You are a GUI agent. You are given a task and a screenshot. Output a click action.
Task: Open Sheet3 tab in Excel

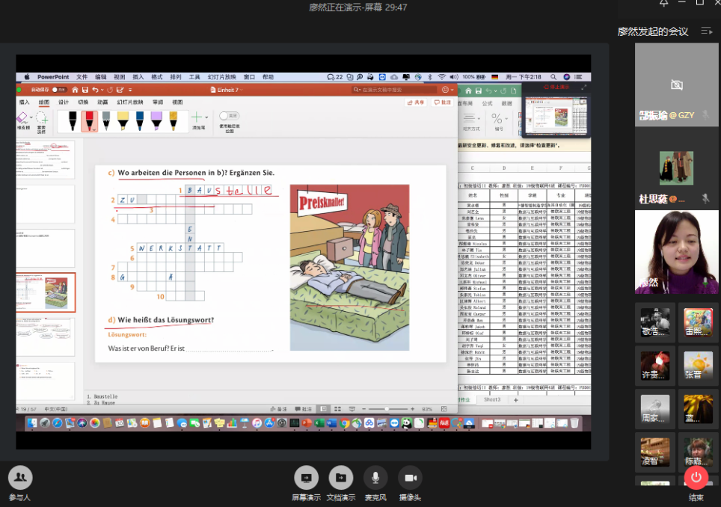click(x=492, y=399)
